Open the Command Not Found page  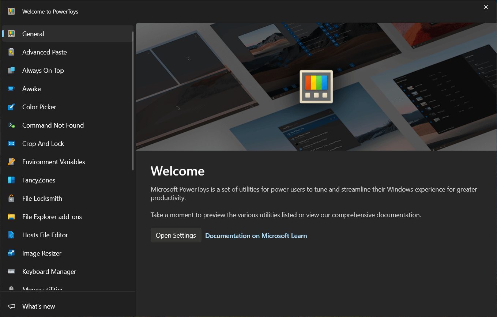(x=53, y=125)
